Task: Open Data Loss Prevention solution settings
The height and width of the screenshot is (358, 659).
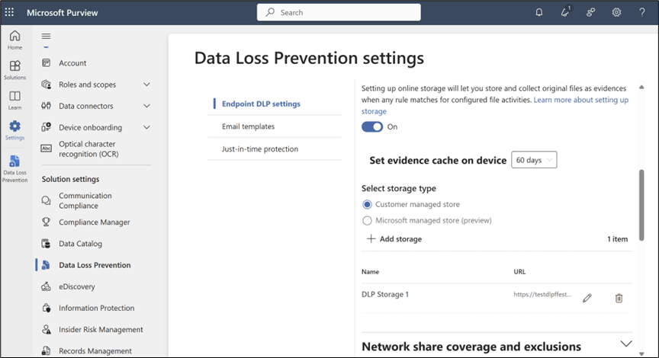Action: (95, 265)
